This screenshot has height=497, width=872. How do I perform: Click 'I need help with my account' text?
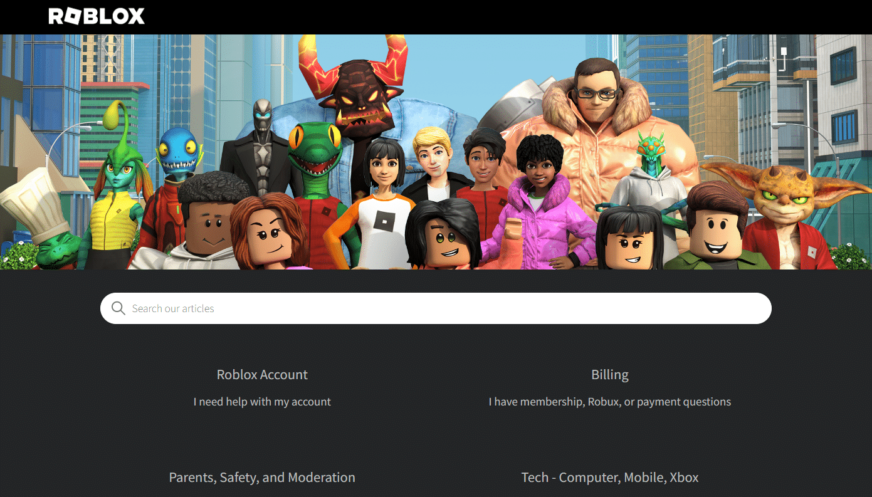click(262, 402)
